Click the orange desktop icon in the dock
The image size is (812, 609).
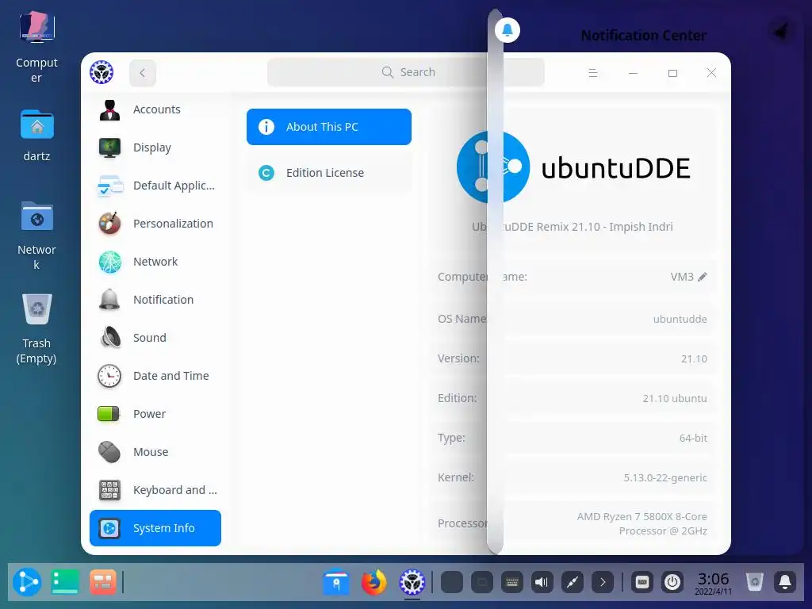click(102, 582)
